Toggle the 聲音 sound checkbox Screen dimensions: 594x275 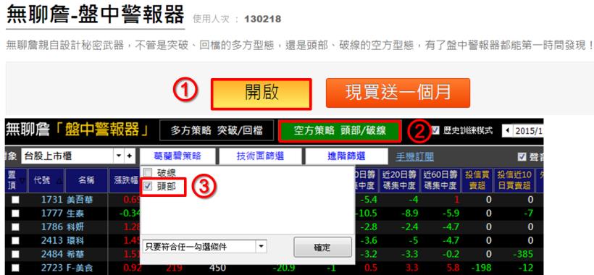pyautogui.click(x=522, y=156)
